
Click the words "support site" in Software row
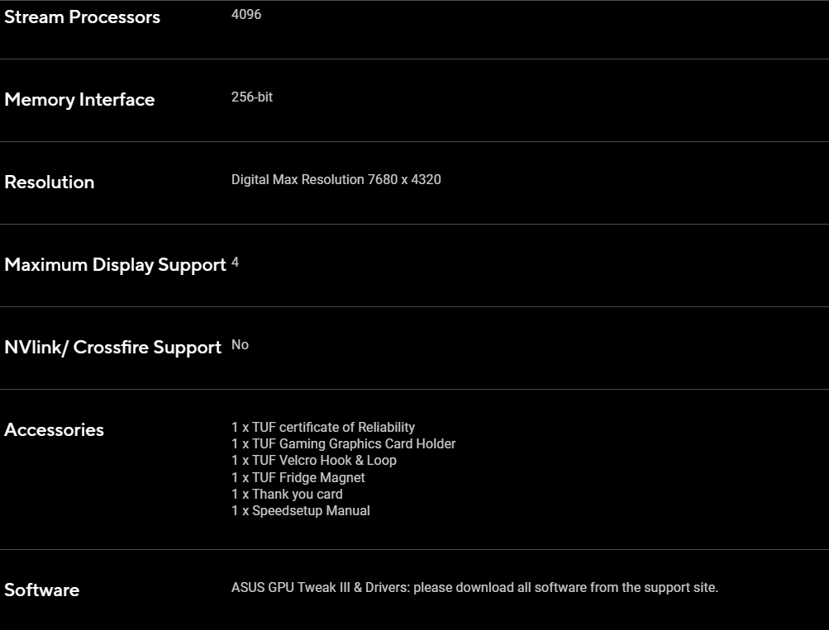pos(681,588)
